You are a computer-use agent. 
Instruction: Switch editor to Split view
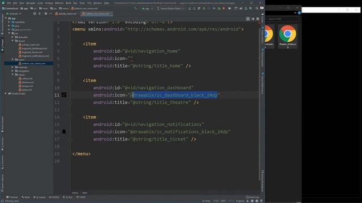point(253,19)
